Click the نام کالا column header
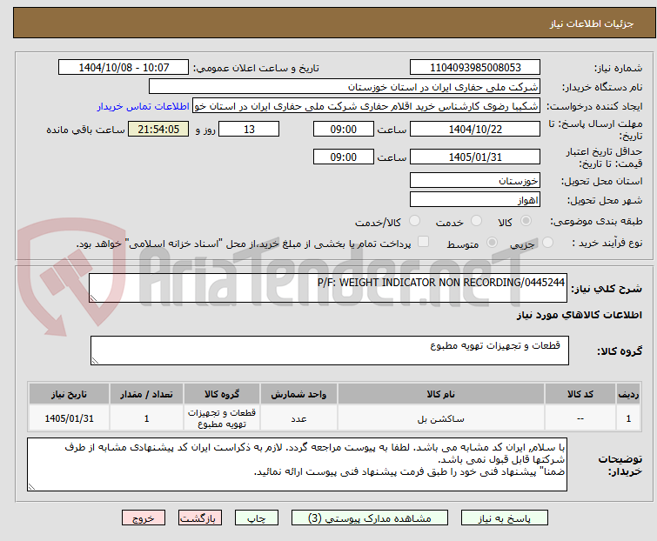657x541 pixels. pos(441,394)
